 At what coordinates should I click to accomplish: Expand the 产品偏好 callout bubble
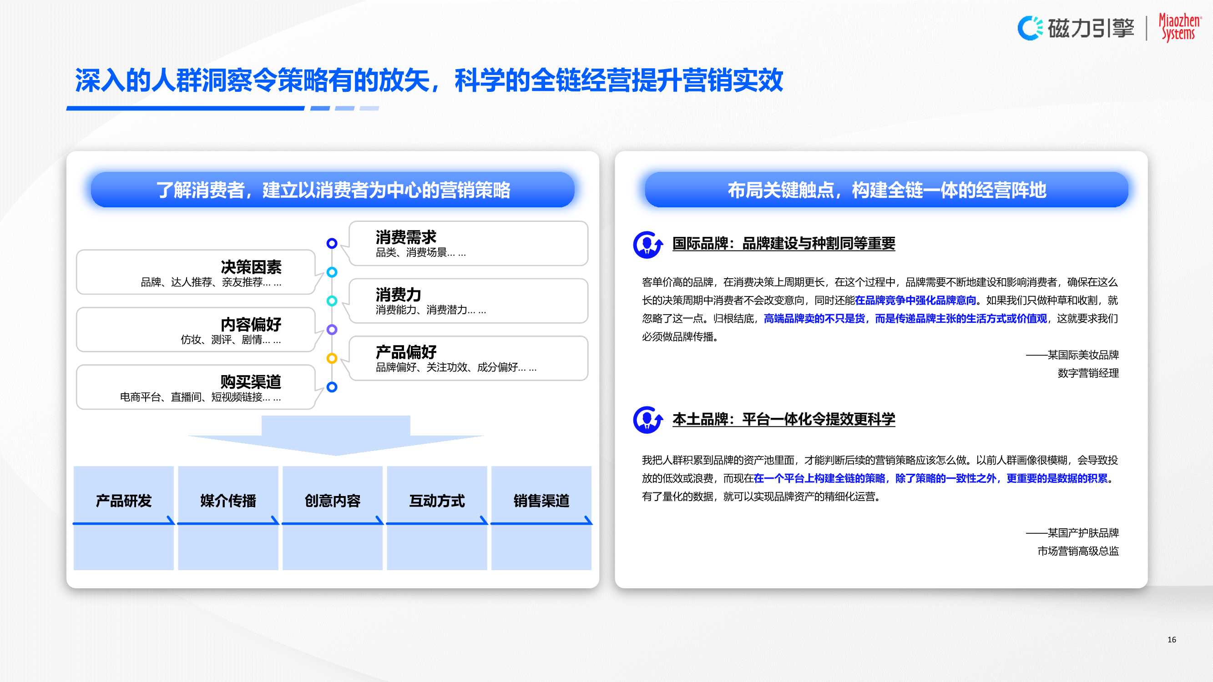[x=469, y=359]
